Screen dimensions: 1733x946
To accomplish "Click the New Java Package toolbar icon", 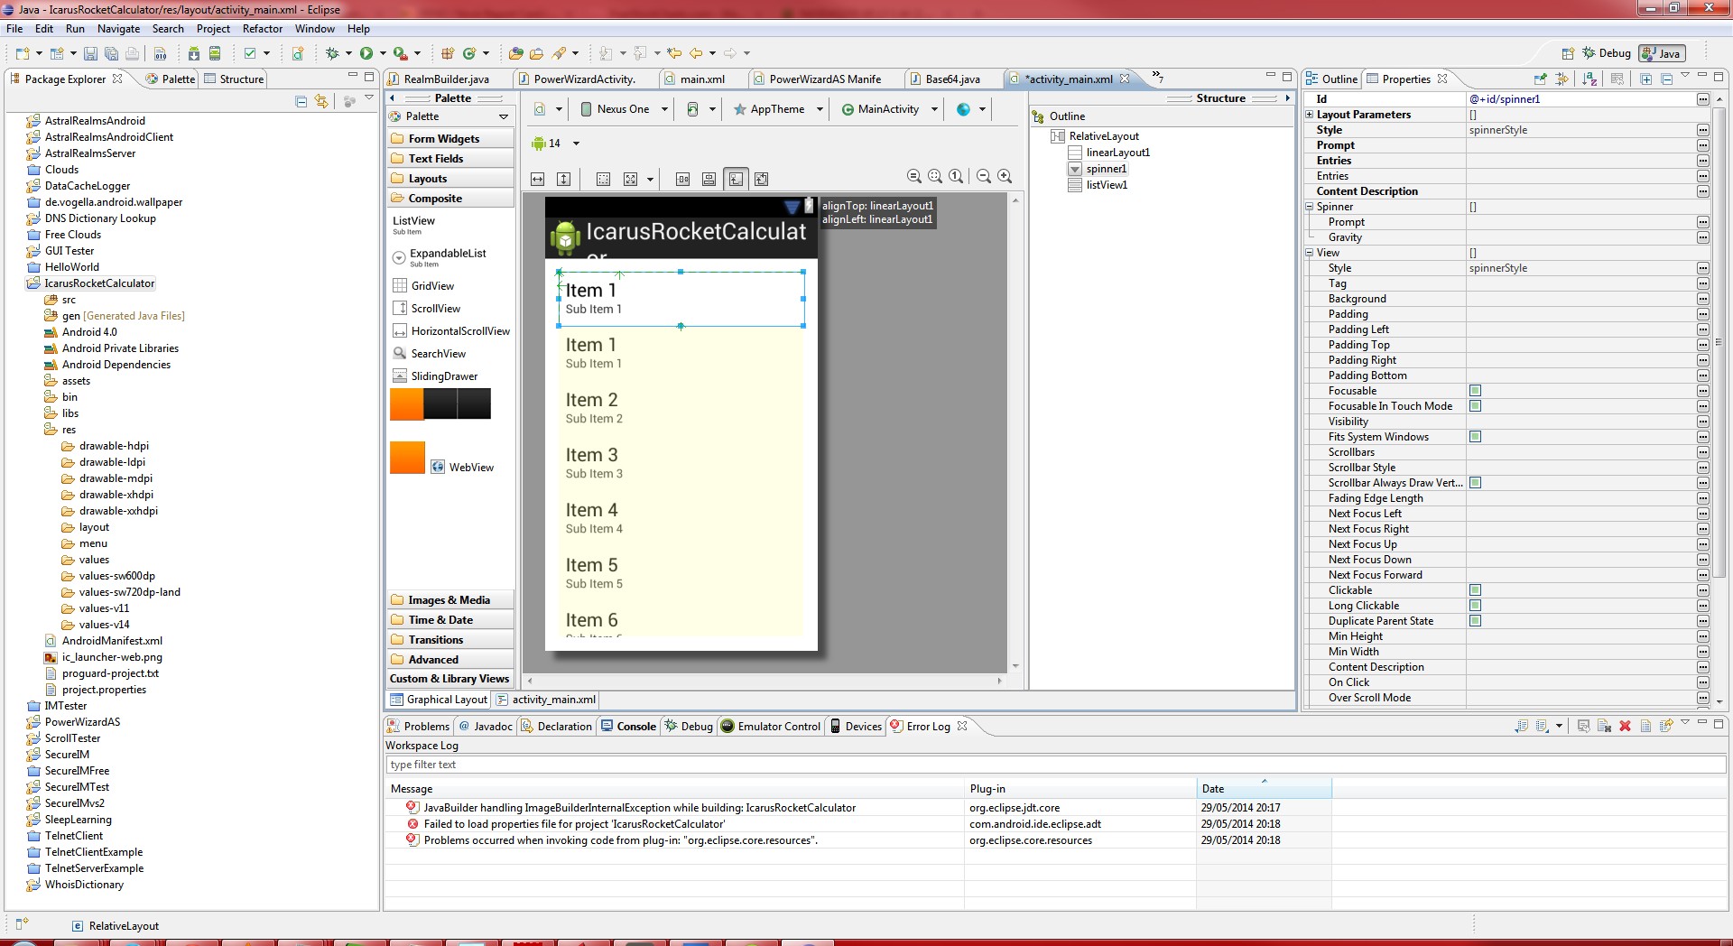I will (448, 54).
